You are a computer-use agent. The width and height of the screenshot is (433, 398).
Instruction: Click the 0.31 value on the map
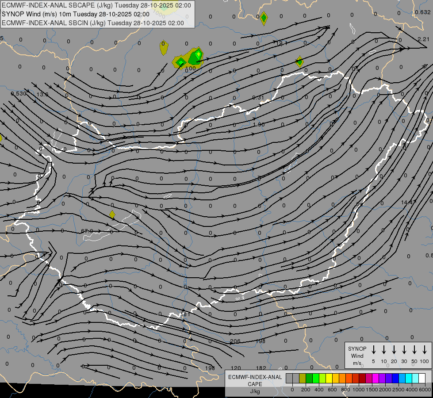[258, 97]
